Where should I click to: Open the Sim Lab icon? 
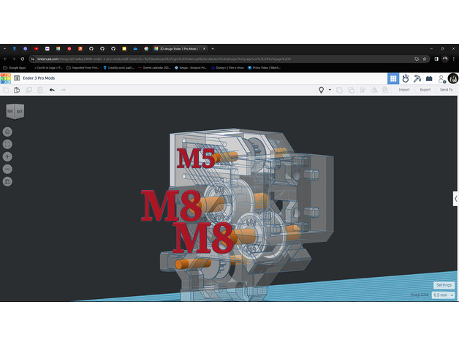pos(405,78)
